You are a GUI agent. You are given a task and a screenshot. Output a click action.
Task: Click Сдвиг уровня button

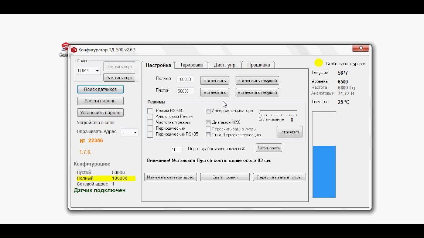click(225, 177)
